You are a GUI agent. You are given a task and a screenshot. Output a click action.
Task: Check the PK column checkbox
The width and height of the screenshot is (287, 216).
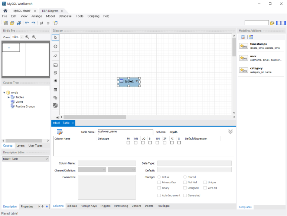128,143
